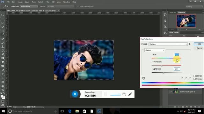Select the Pen tool
This screenshot has width=204, height=114.
pos(3,70)
